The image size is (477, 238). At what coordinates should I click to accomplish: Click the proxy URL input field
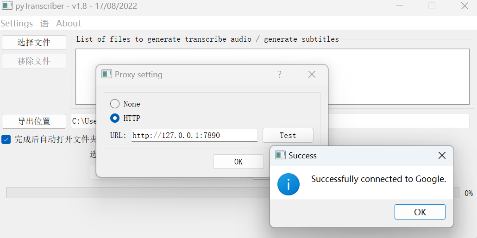pyautogui.click(x=194, y=135)
